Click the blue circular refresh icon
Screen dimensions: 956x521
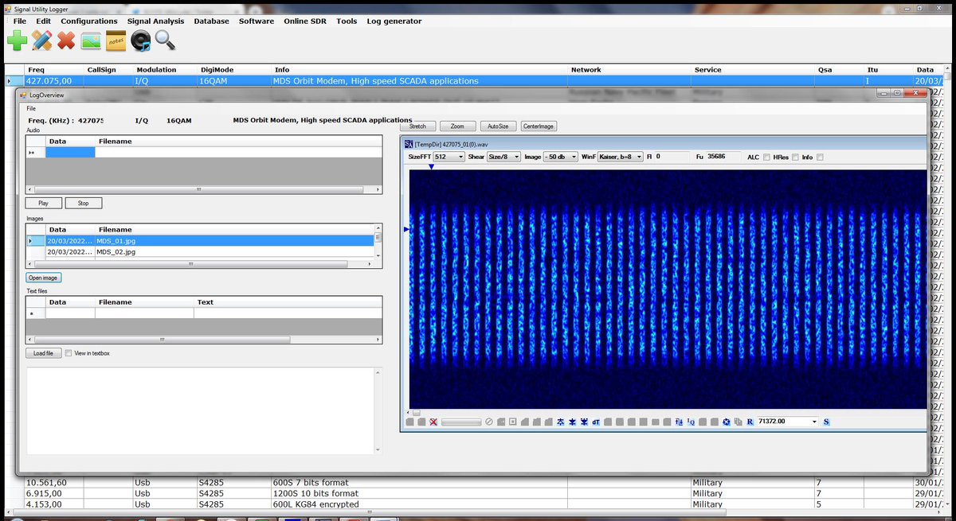pyautogui.click(x=727, y=422)
